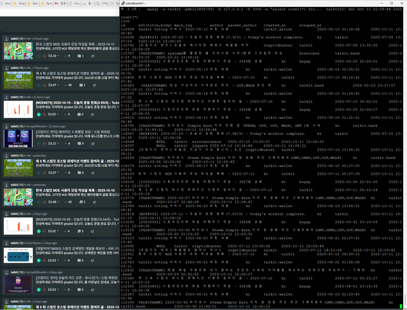Resteem the post showing $0.10 payout
407x310 pixels.
pos(93,56)
